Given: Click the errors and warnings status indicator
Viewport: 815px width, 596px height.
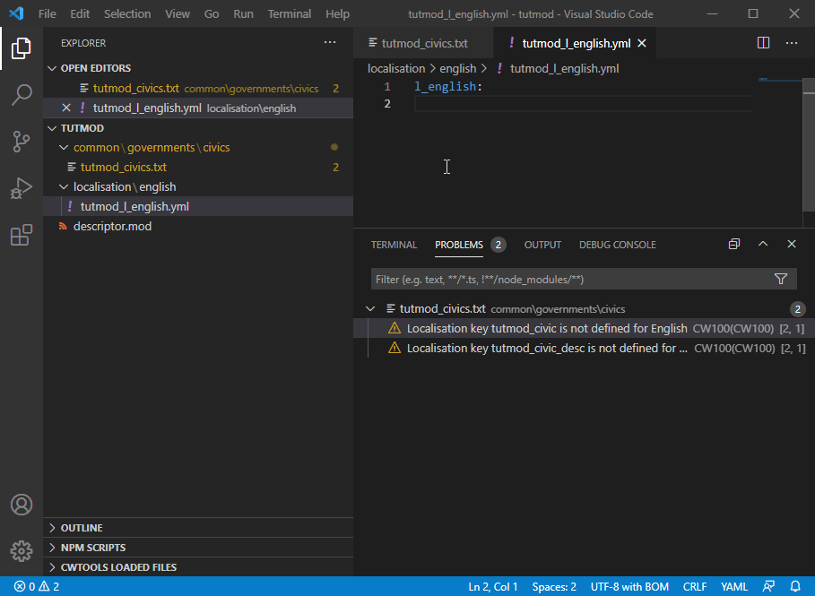Looking at the screenshot, I should (x=37, y=587).
